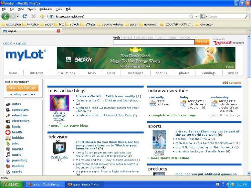Open the games bookmarks folder
Viewport: 251px width, 188px height.
(x=132, y=25)
